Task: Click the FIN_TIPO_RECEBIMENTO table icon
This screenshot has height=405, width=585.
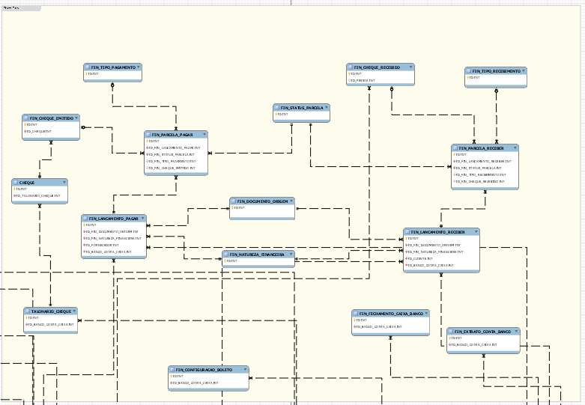Action: coord(469,71)
